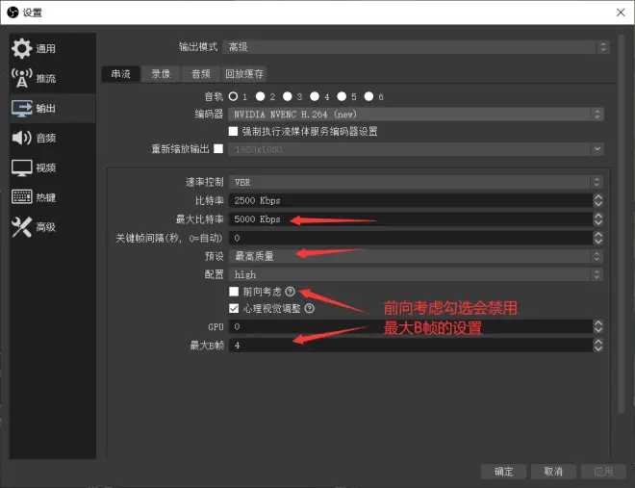Switch to the 串流 streaming tab
The height and width of the screenshot is (488, 635).
[x=120, y=74]
